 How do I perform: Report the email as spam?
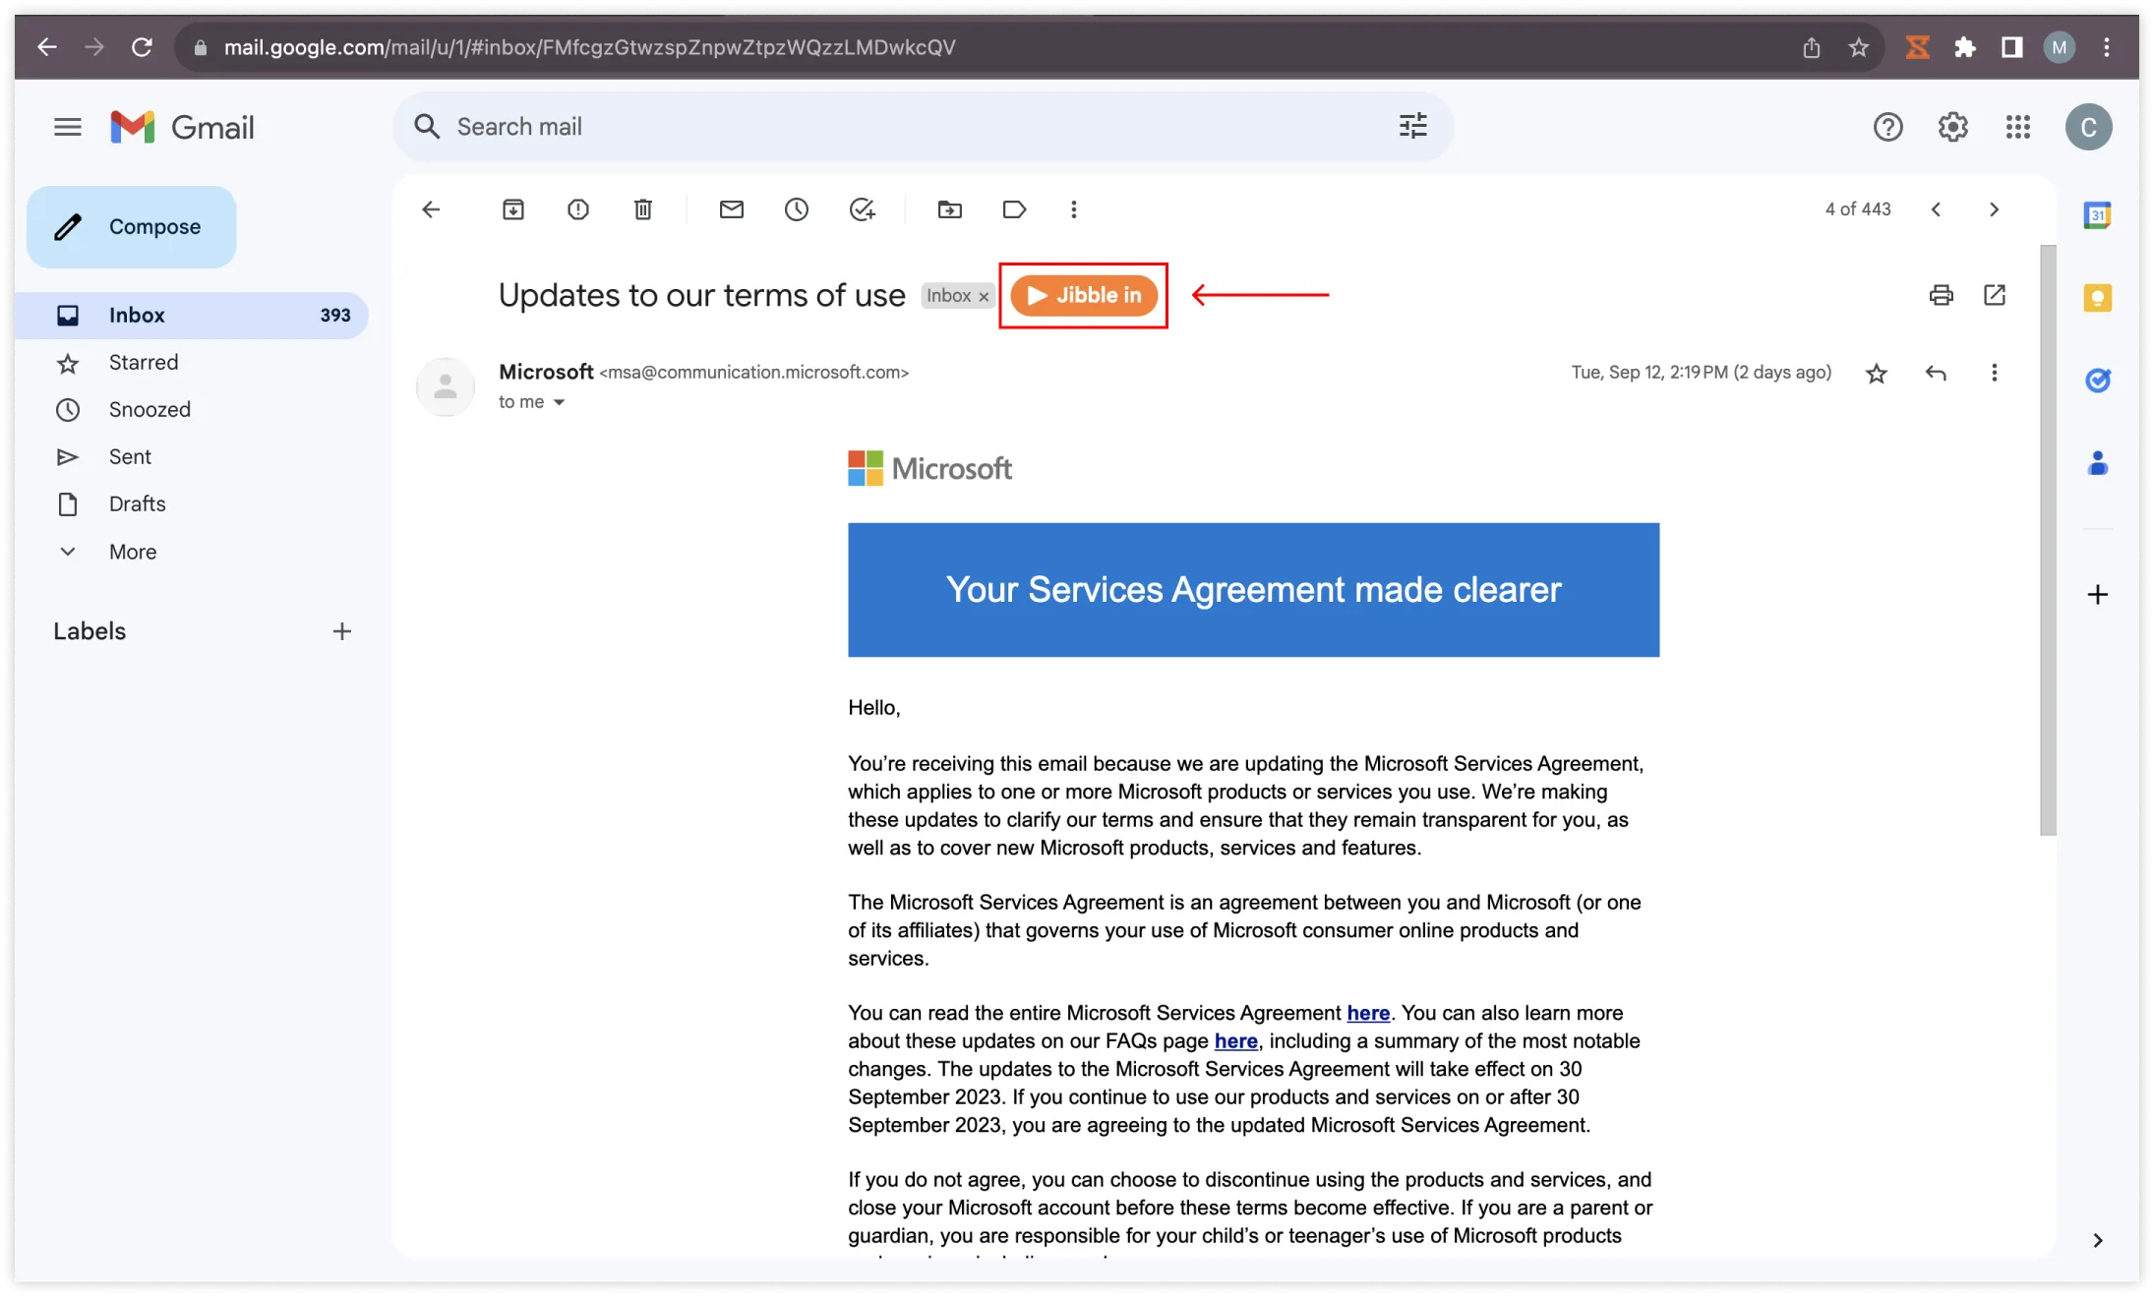point(578,208)
